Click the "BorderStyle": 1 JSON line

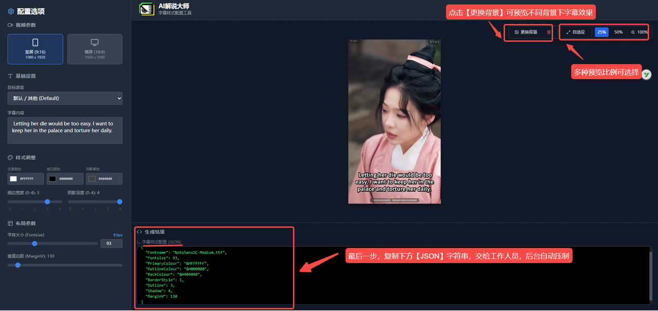tap(165, 280)
